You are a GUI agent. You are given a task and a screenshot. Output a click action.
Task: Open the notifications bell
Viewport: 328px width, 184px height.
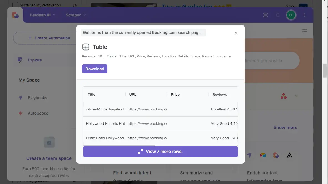coord(277,15)
